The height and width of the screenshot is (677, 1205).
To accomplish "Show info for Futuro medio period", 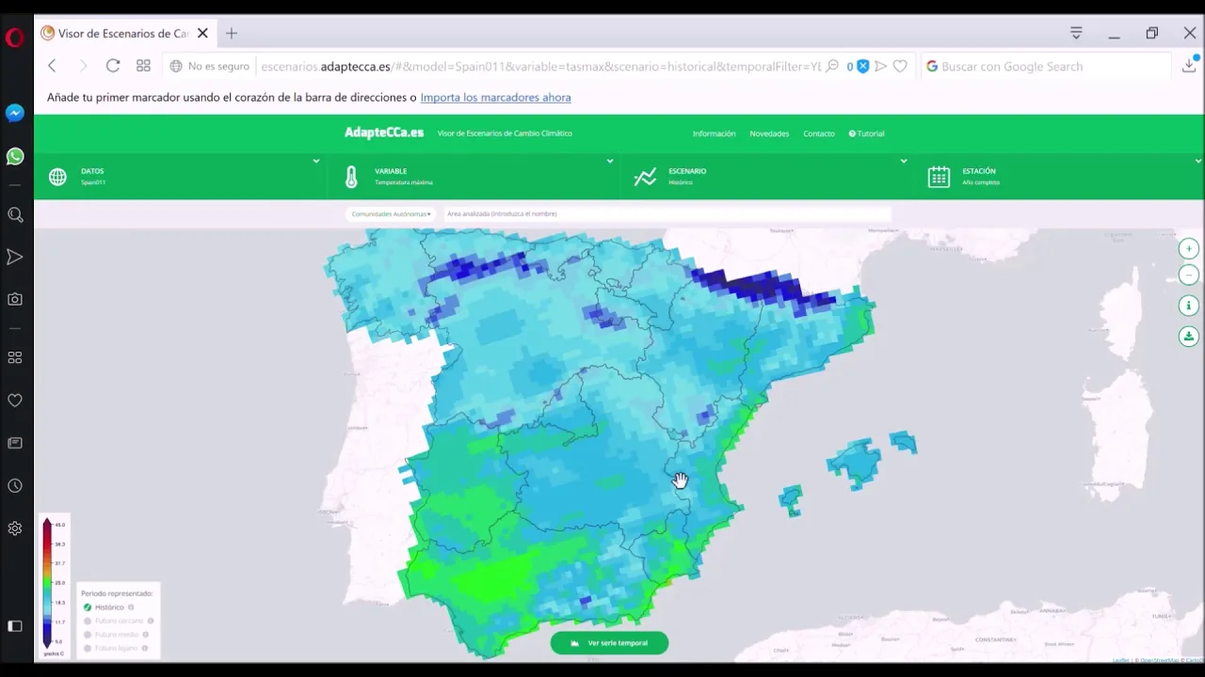I will click(146, 635).
